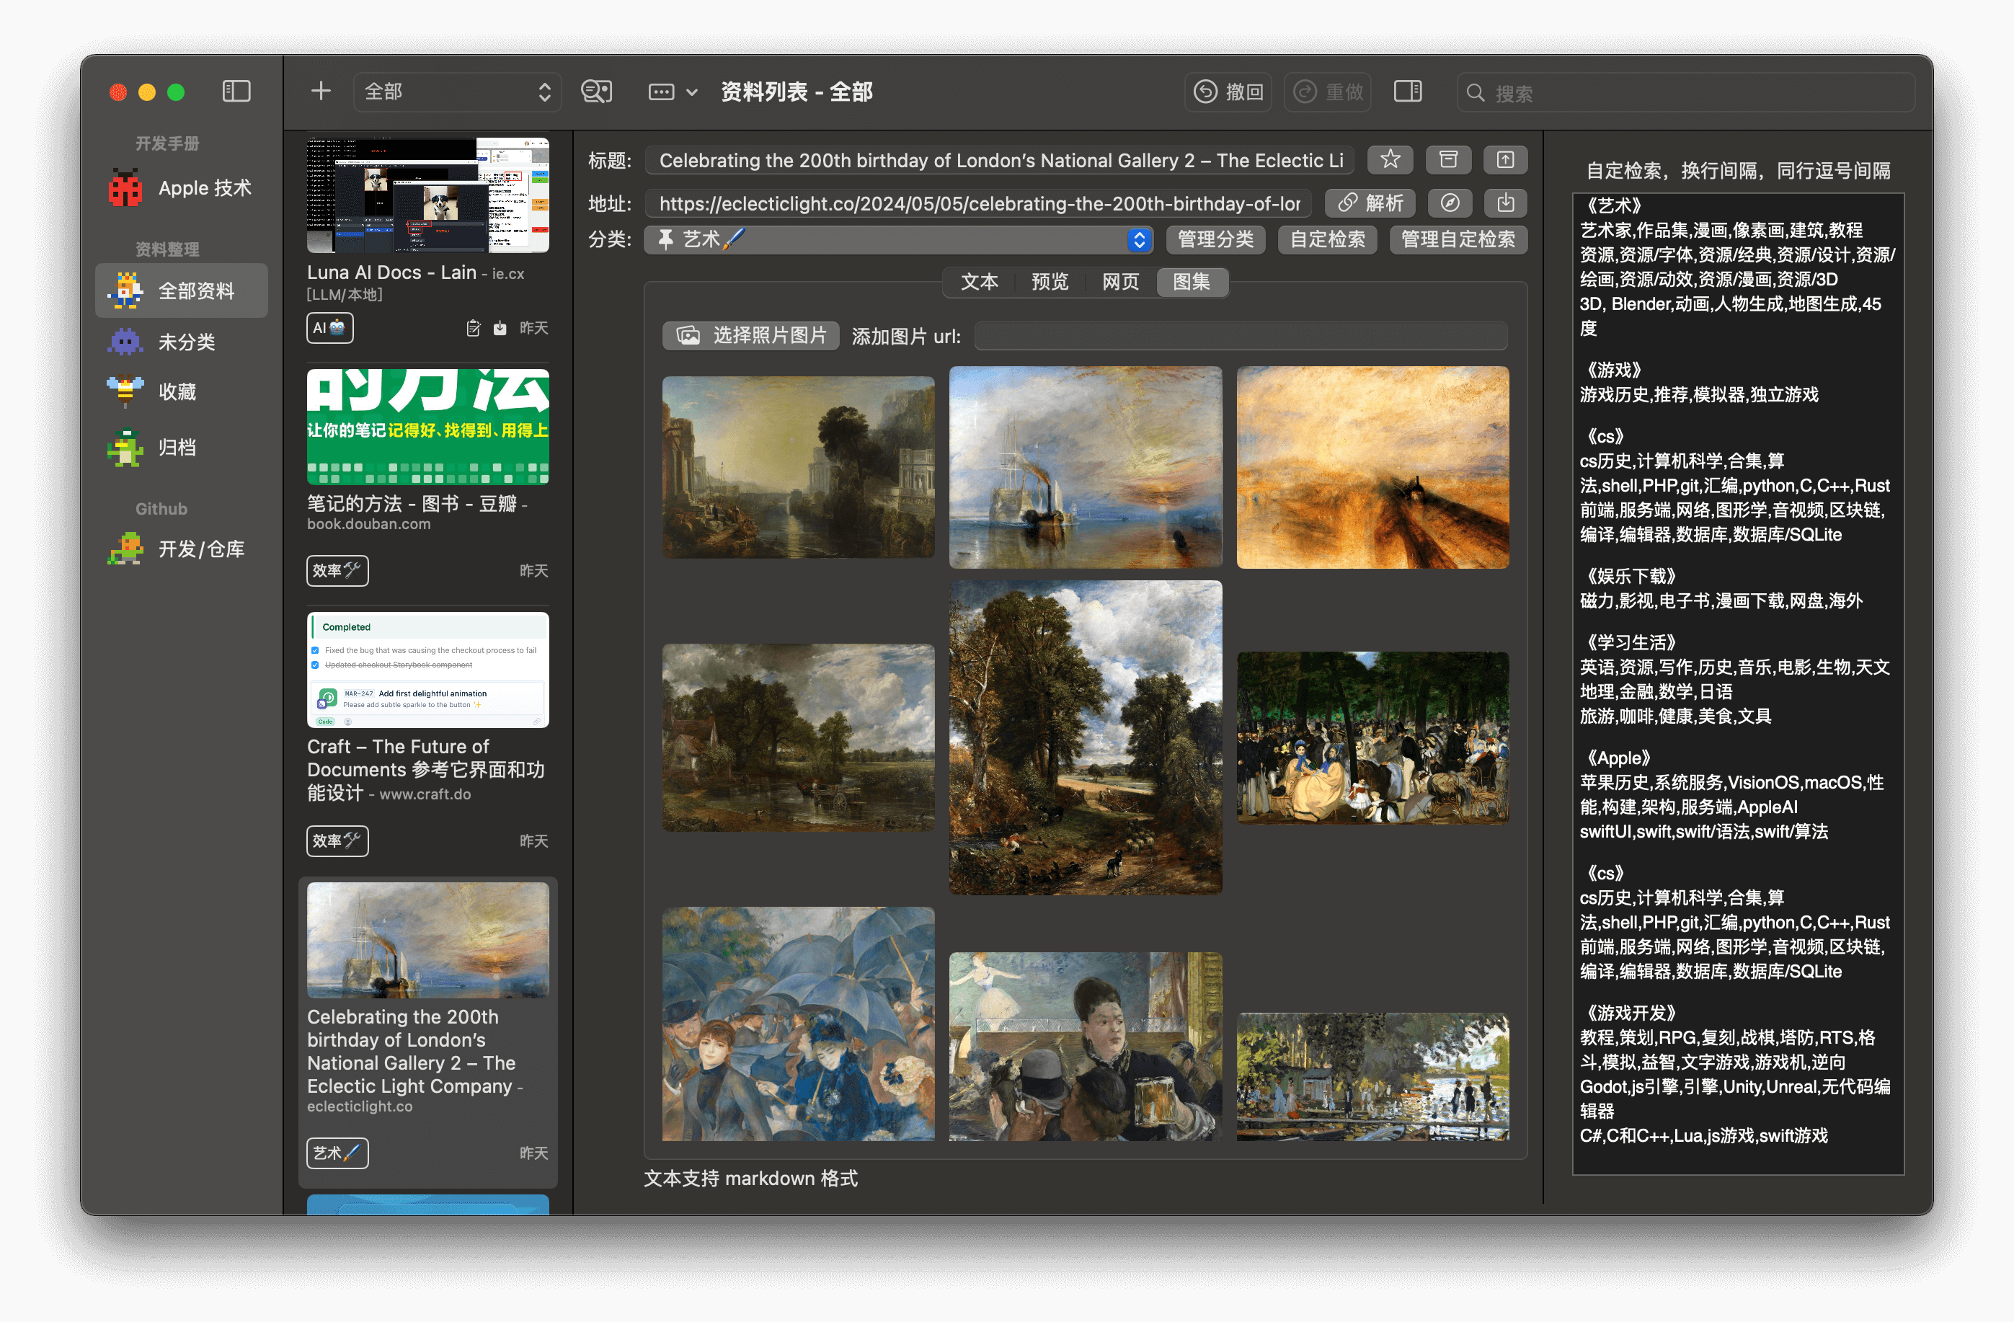Click tall Constable cornfield painting

(x=1086, y=737)
